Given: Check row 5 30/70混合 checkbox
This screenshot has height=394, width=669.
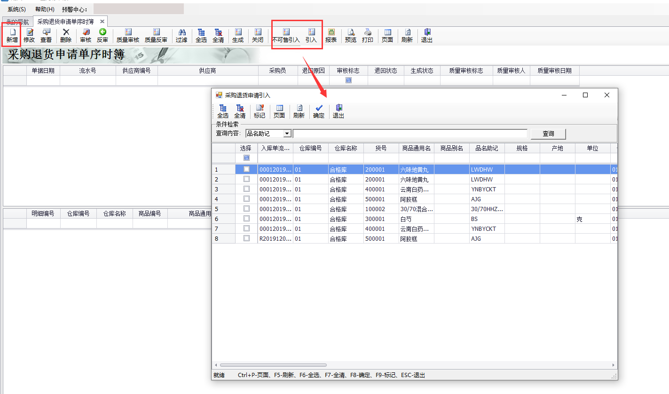Looking at the screenshot, I should [246, 208].
